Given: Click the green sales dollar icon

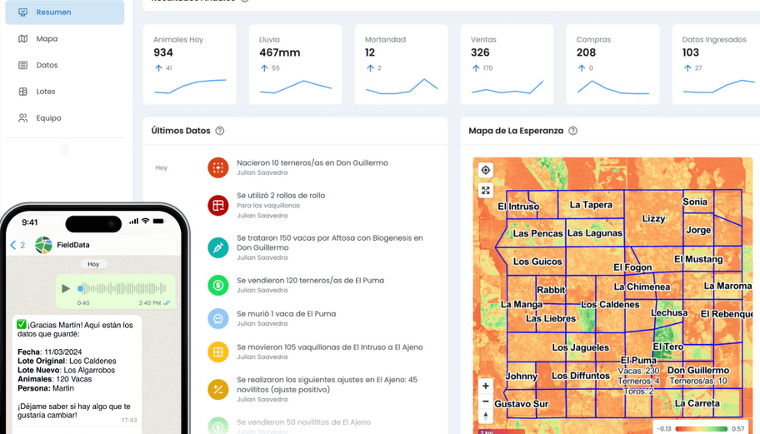Looking at the screenshot, I should click(x=217, y=285).
